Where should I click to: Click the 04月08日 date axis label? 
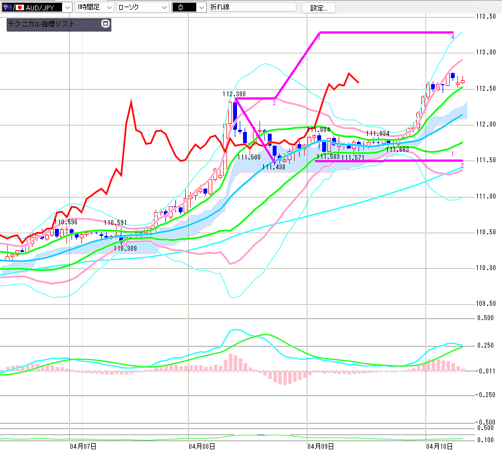click(x=201, y=446)
